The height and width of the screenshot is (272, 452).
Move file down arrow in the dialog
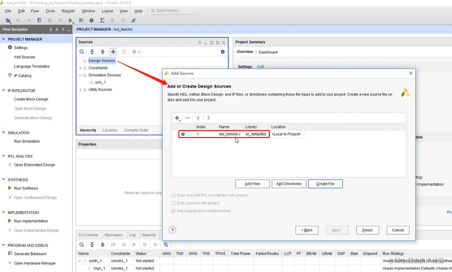(x=208, y=118)
